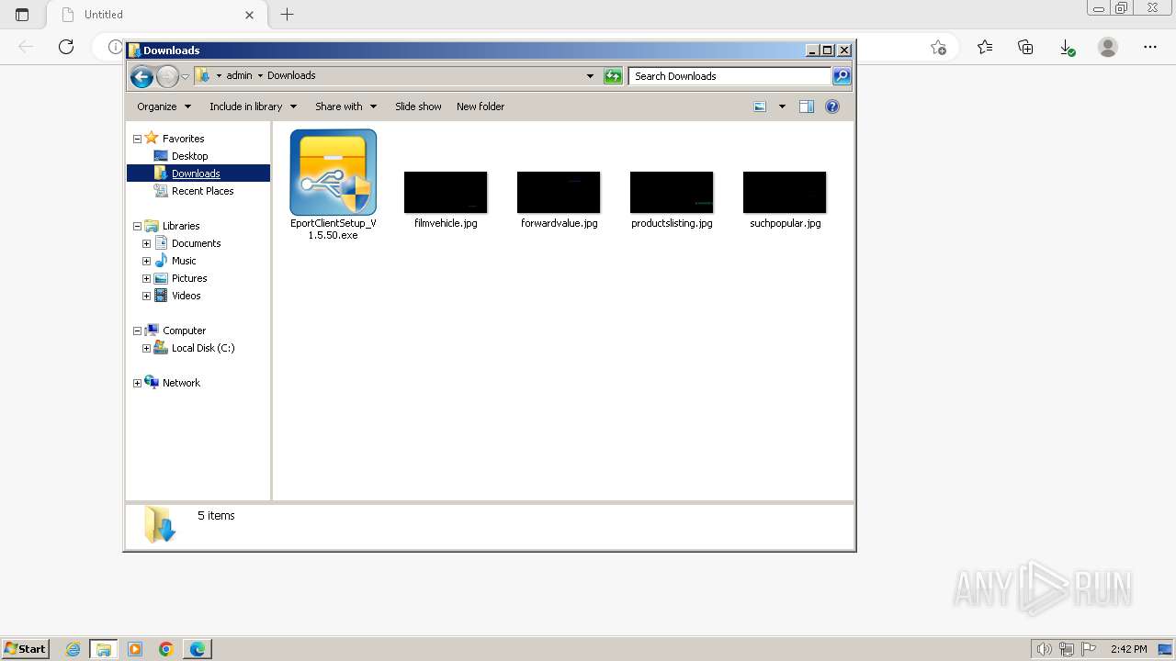Open Recent Places in Favorites
Screen dimensions: 1176x661
coord(202,191)
